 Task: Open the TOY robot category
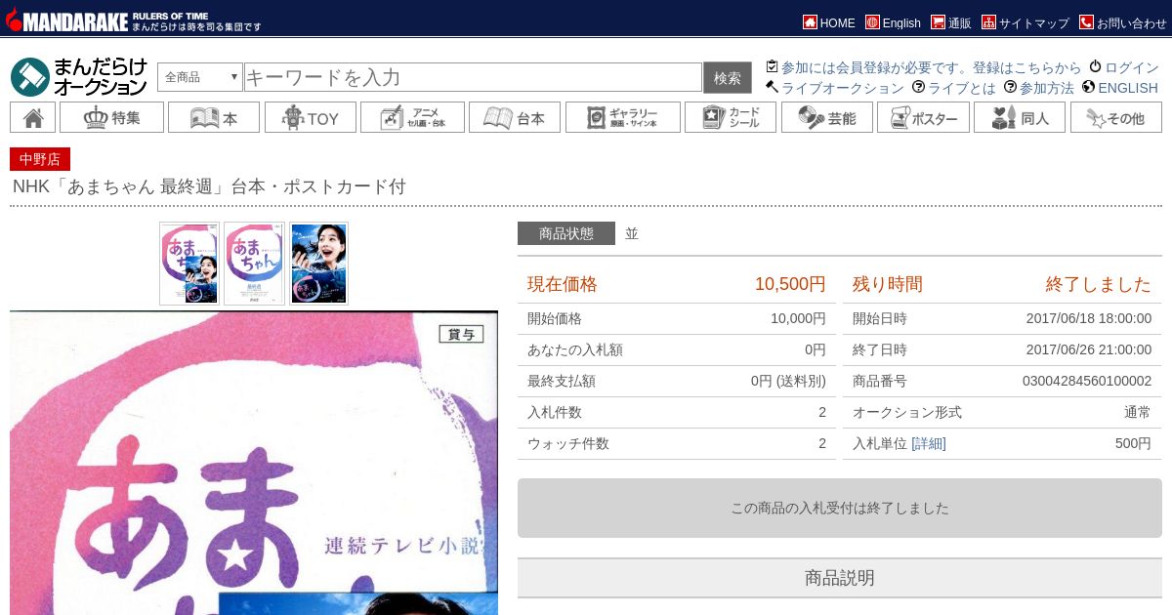coord(310,117)
